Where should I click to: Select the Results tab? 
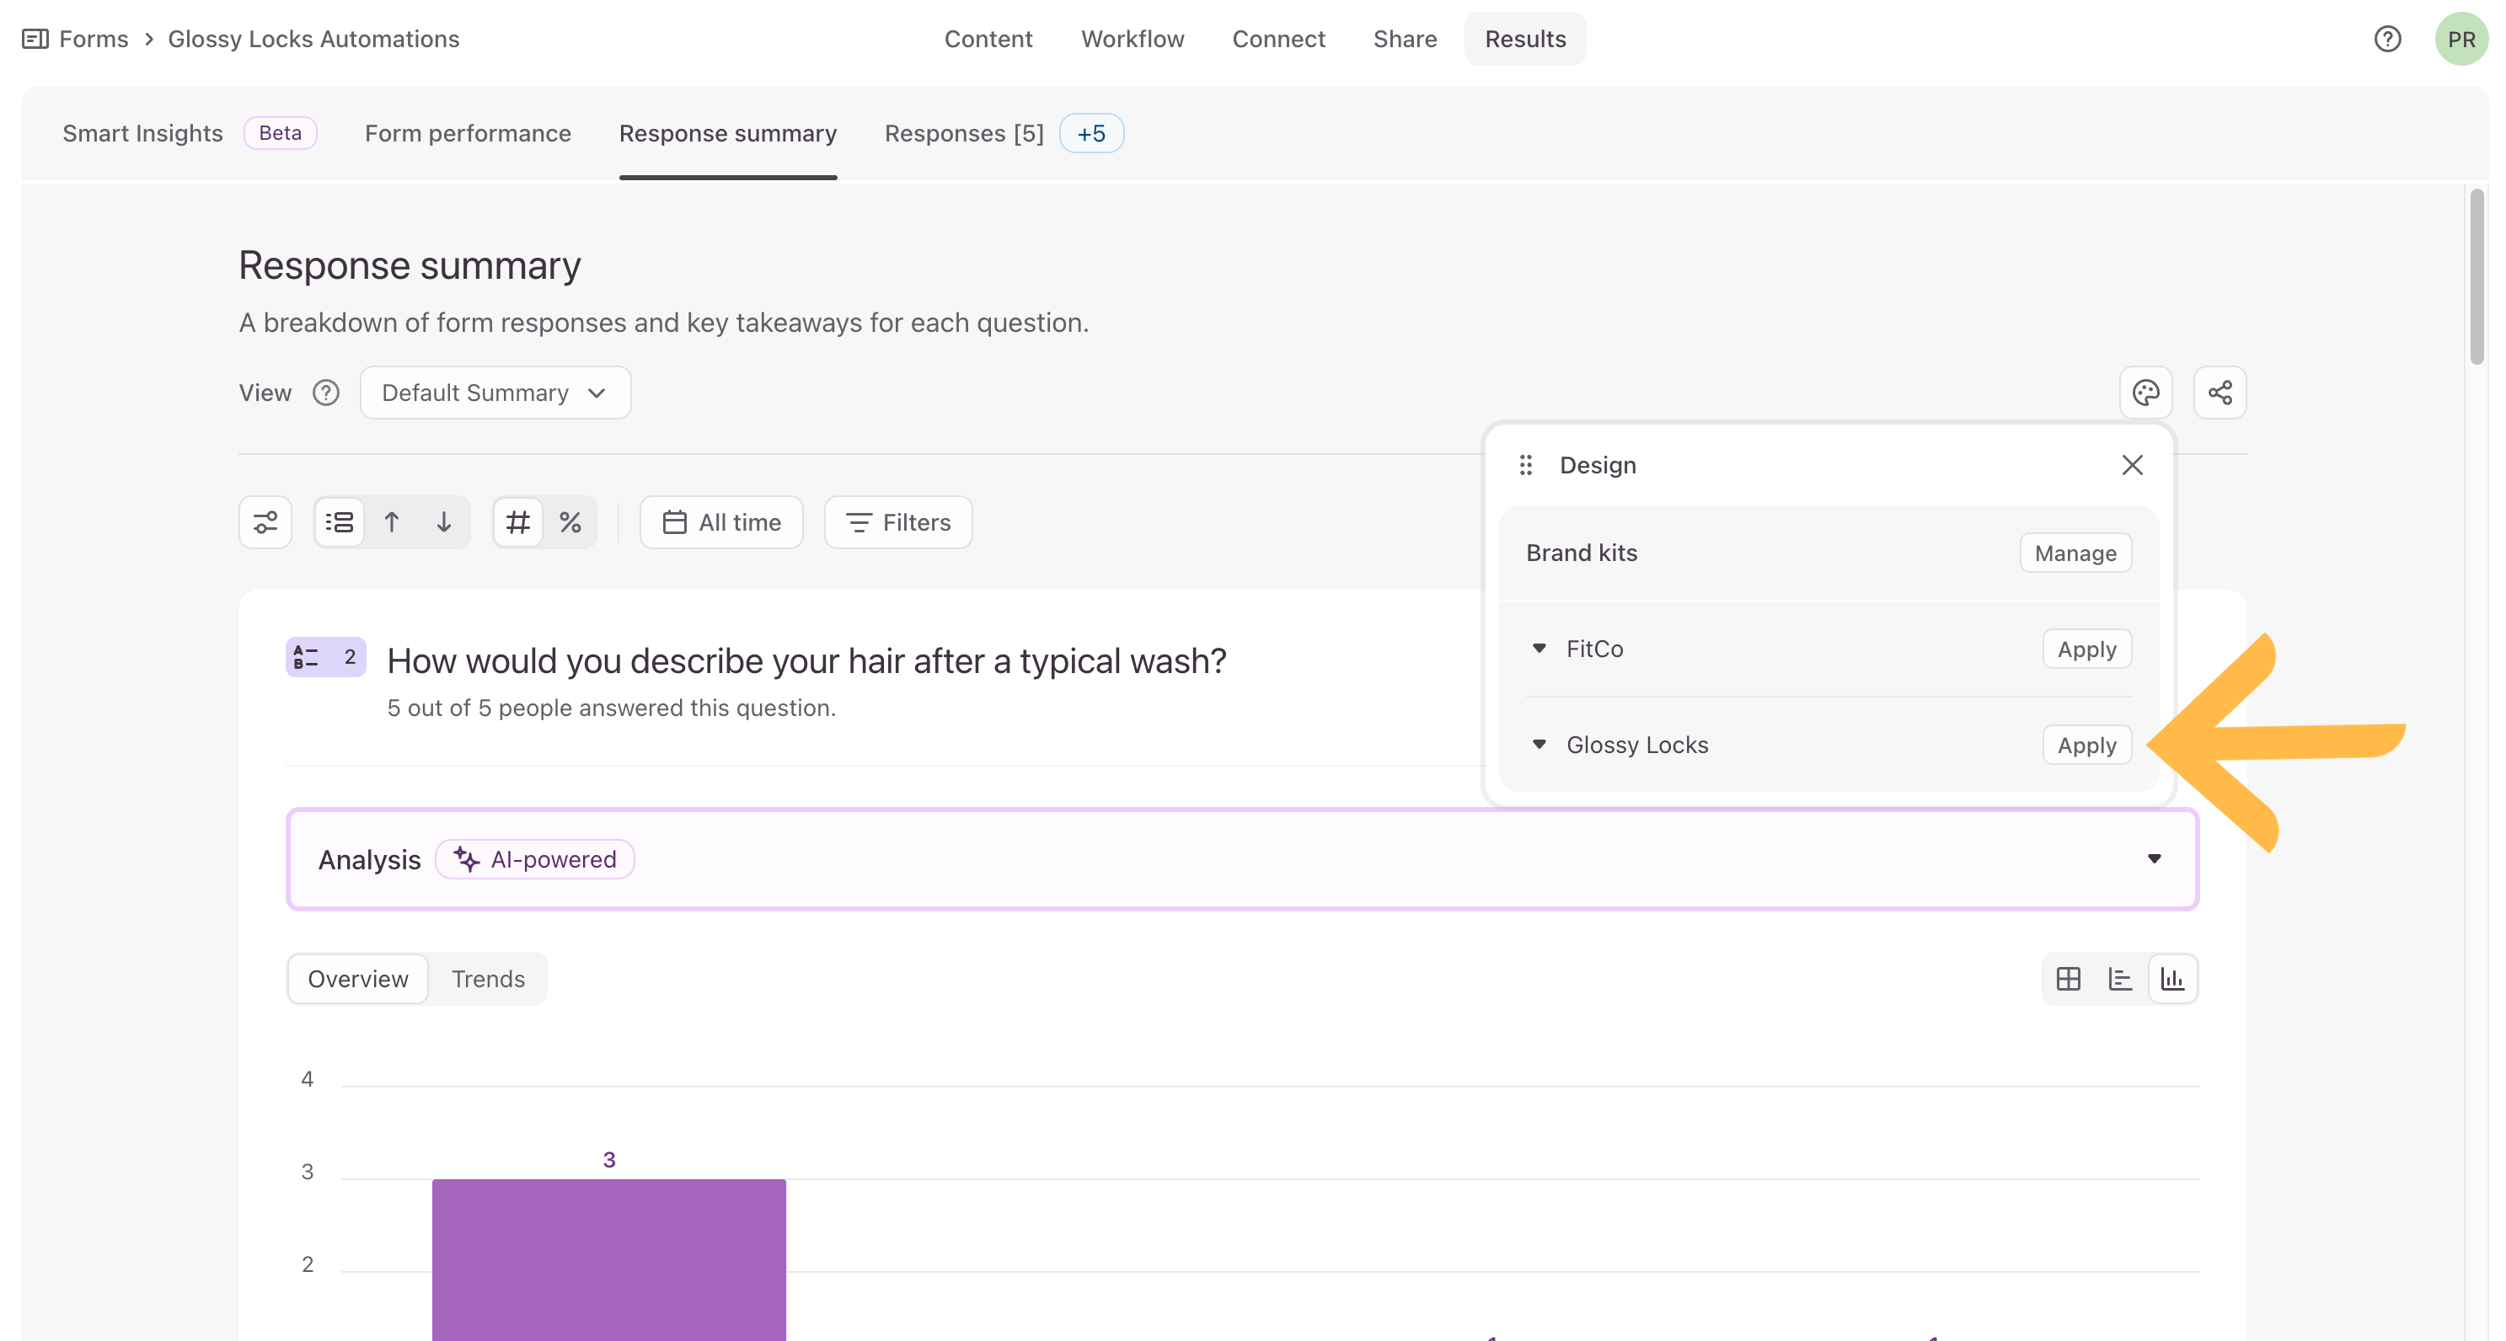click(1525, 39)
